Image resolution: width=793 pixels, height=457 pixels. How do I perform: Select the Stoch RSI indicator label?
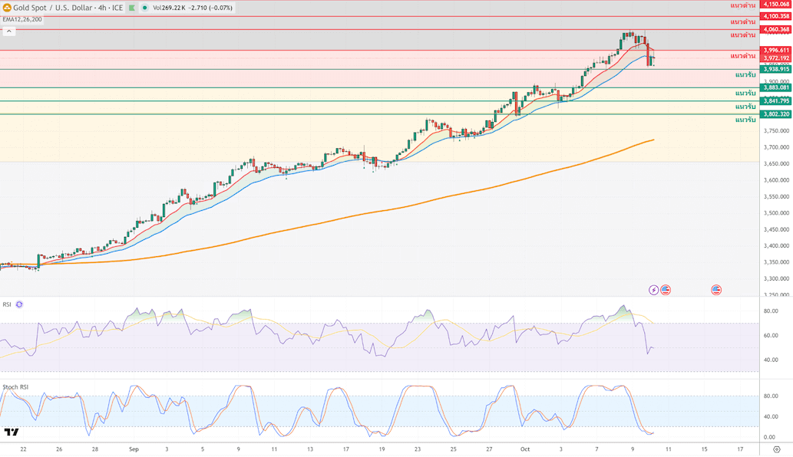[x=13, y=387]
